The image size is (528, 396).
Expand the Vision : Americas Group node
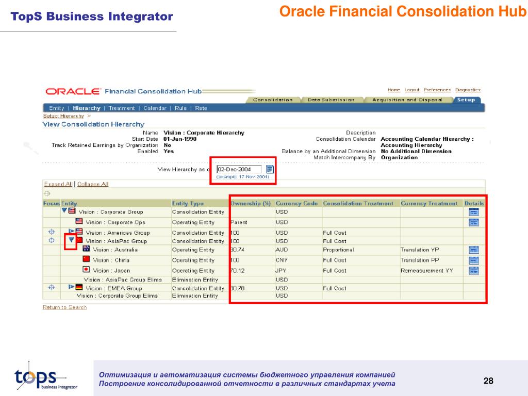point(71,232)
